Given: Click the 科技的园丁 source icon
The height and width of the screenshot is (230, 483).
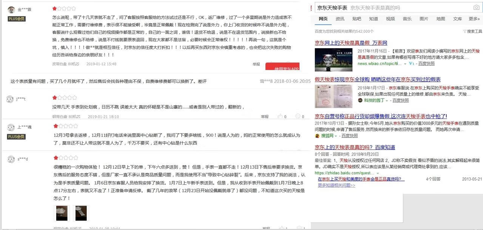Looking at the screenshot, I should click(x=360, y=101).
